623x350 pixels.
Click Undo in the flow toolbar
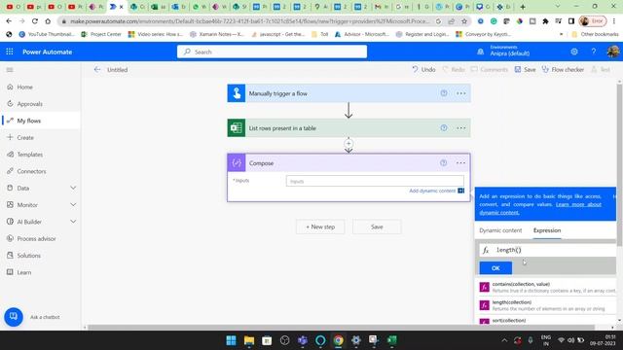click(423, 69)
